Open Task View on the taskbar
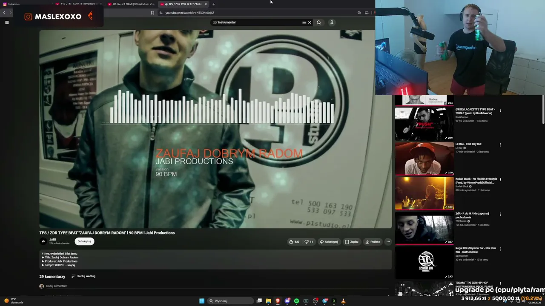This screenshot has width=545, height=306. pos(259,301)
